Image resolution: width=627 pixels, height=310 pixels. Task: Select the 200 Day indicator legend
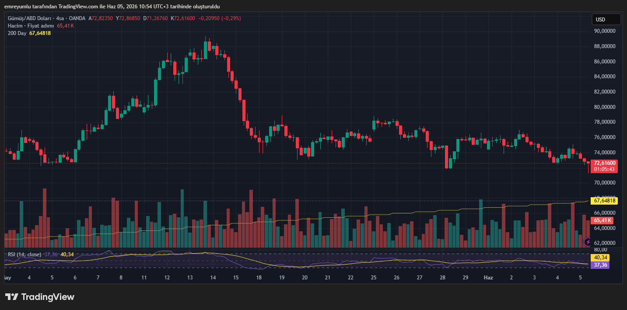tap(17, 33)
